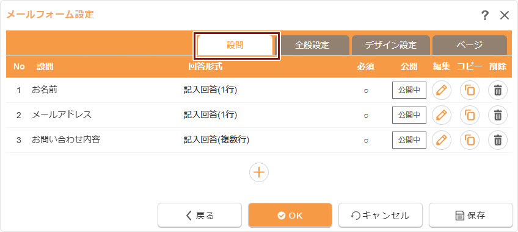Edit the お問い合わせ内容 question pencil icon

[442, 140]
